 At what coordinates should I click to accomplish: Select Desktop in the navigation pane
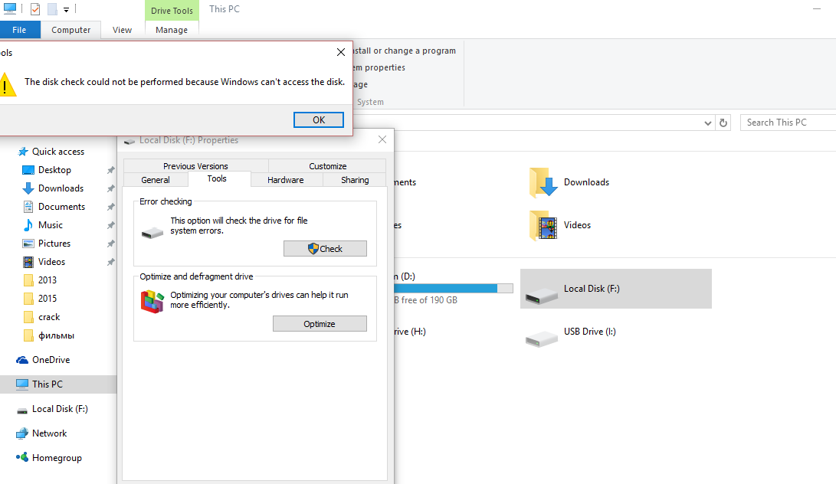click(x=54, y=170)
